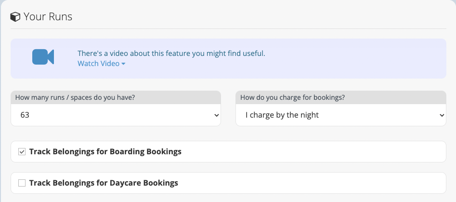Click the chevron on the charge-by-night selector
The image size is (456, 202).
pyautogui.click(x=442, y=115)
